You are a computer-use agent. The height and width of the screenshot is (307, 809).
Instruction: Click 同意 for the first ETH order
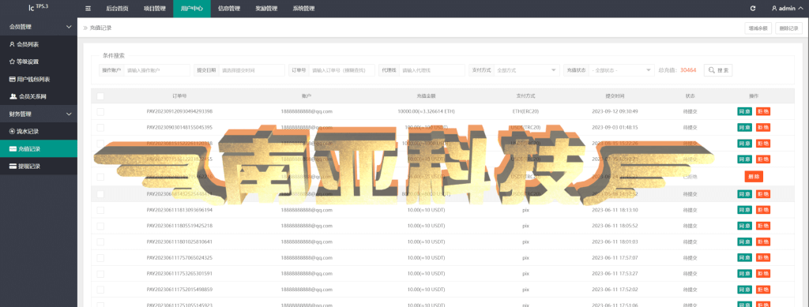point(744,111)
